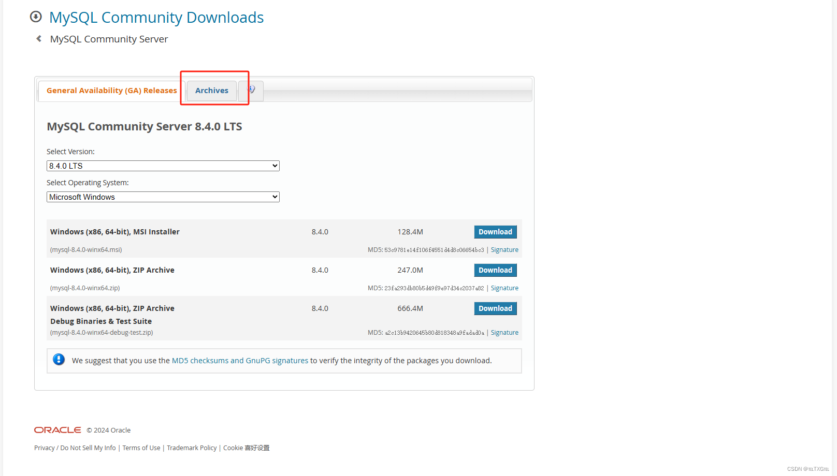Open the Select Operating System dropdown
This screenshot has width=837, height=476.
coord(163,197)
